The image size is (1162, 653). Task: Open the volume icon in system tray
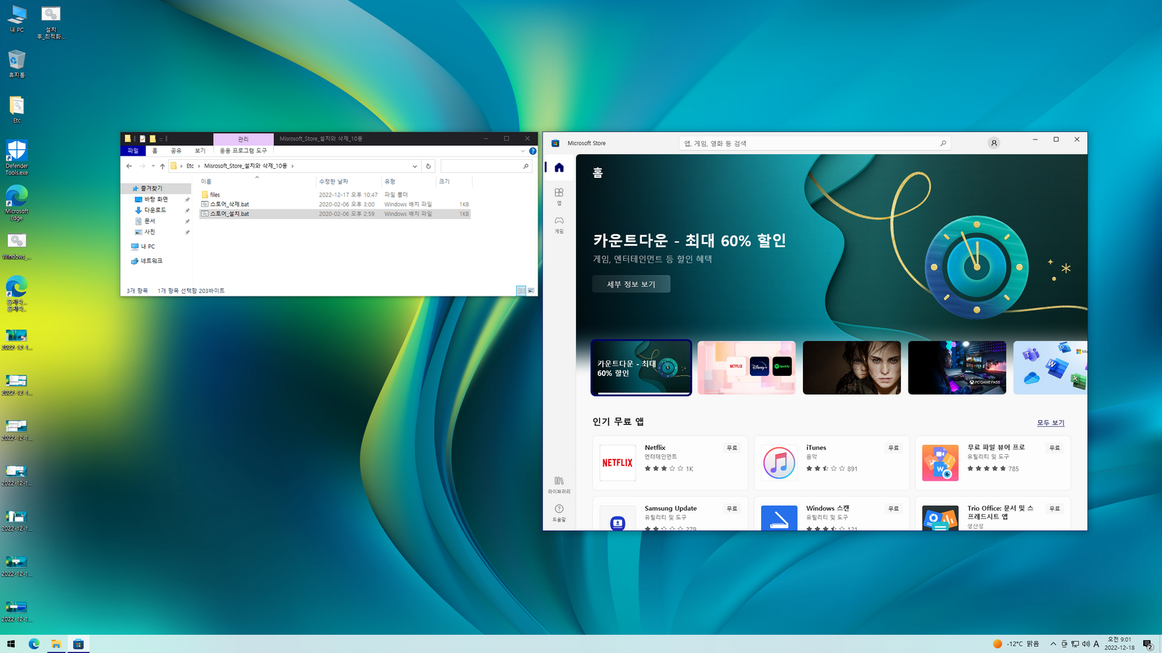point(1085,644)
